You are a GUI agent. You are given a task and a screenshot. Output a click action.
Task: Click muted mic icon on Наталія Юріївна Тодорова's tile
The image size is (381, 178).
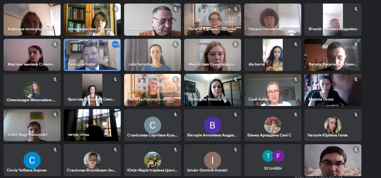236,9
